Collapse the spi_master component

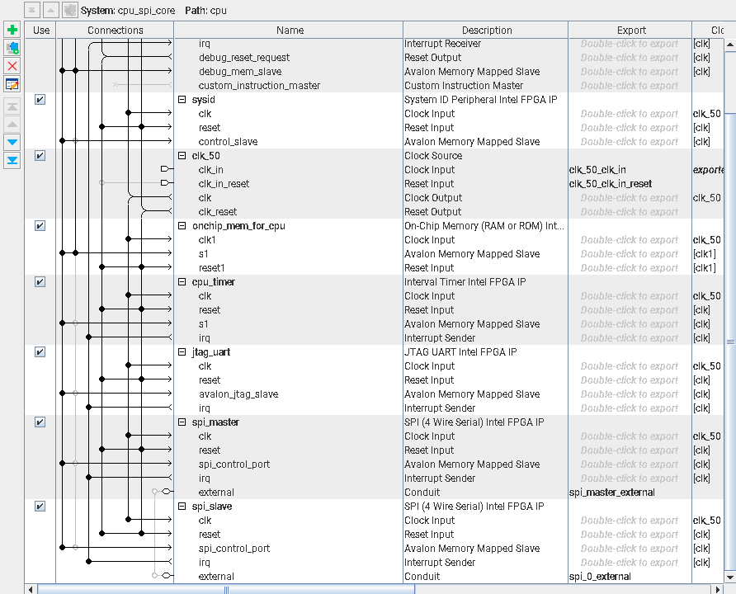click(182, 422)
